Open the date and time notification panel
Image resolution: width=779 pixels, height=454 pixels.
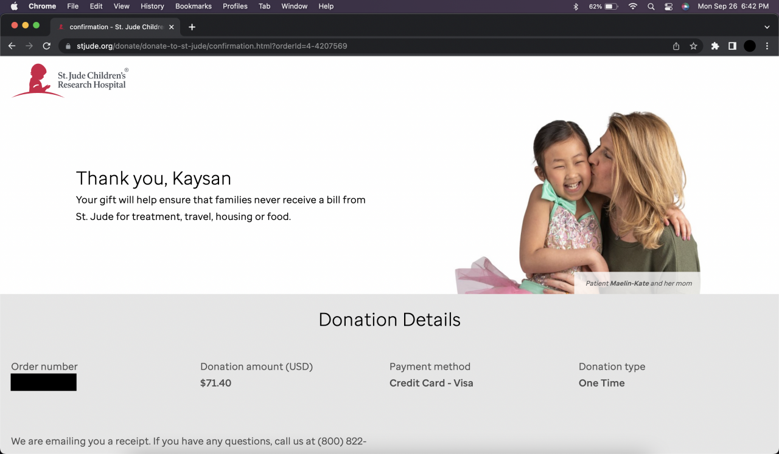(733, 6)
